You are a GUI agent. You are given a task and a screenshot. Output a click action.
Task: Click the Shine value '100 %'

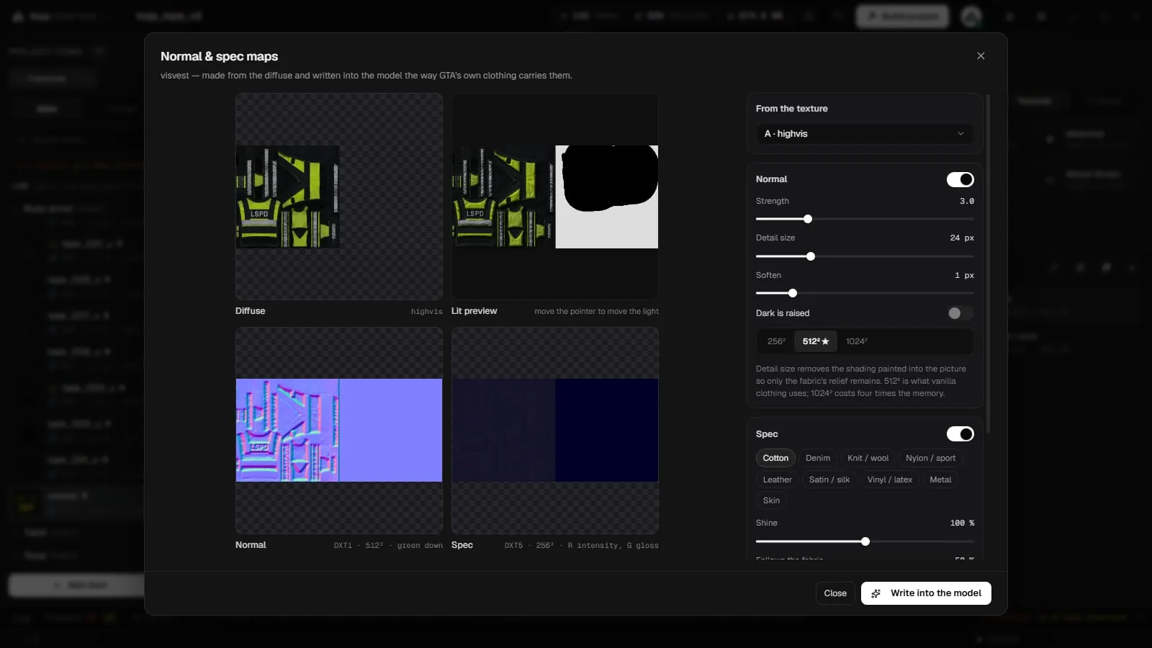click(x=962, y=523)
